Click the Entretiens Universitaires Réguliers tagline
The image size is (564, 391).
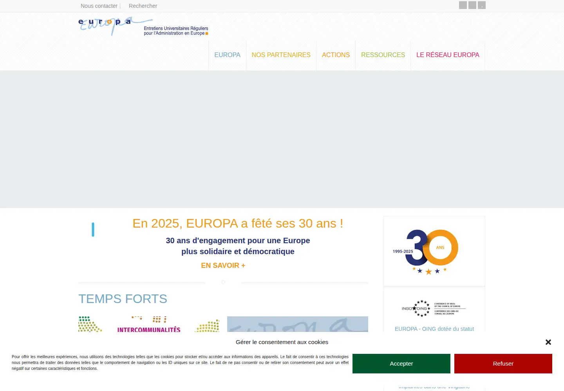[176, 31]
